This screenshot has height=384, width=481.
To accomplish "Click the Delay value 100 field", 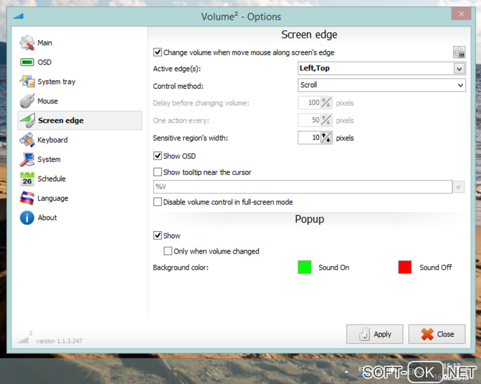I will pyautogui.click(x=309, y=102).
